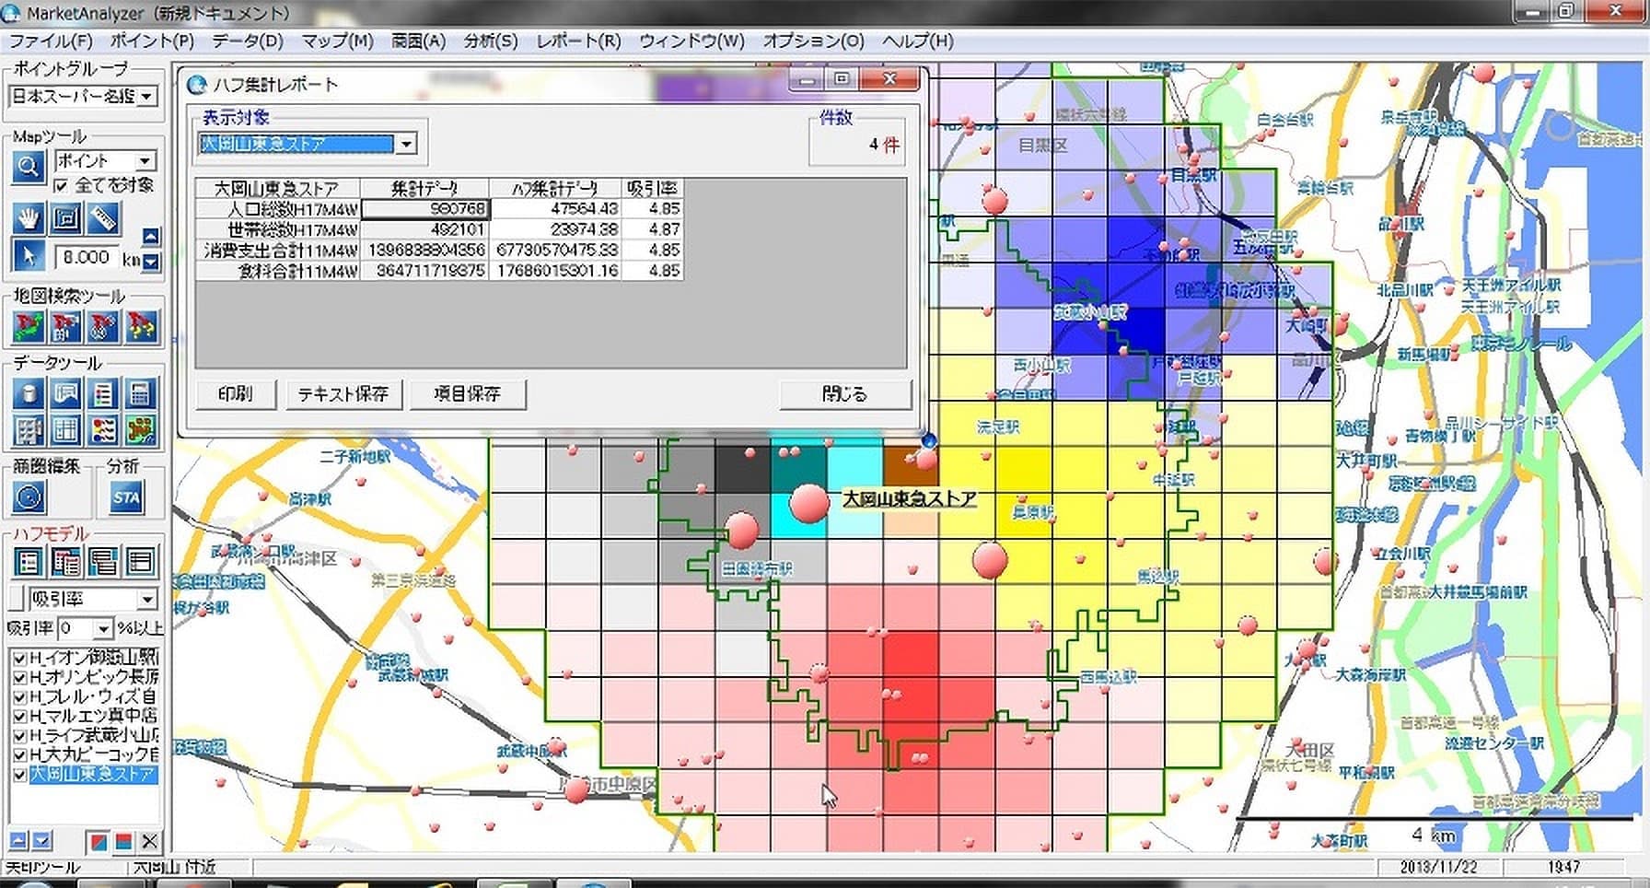1650x888 pixels.
Task: Click the second ハフモデル icon with red table
Action: (x=66, y=561)
